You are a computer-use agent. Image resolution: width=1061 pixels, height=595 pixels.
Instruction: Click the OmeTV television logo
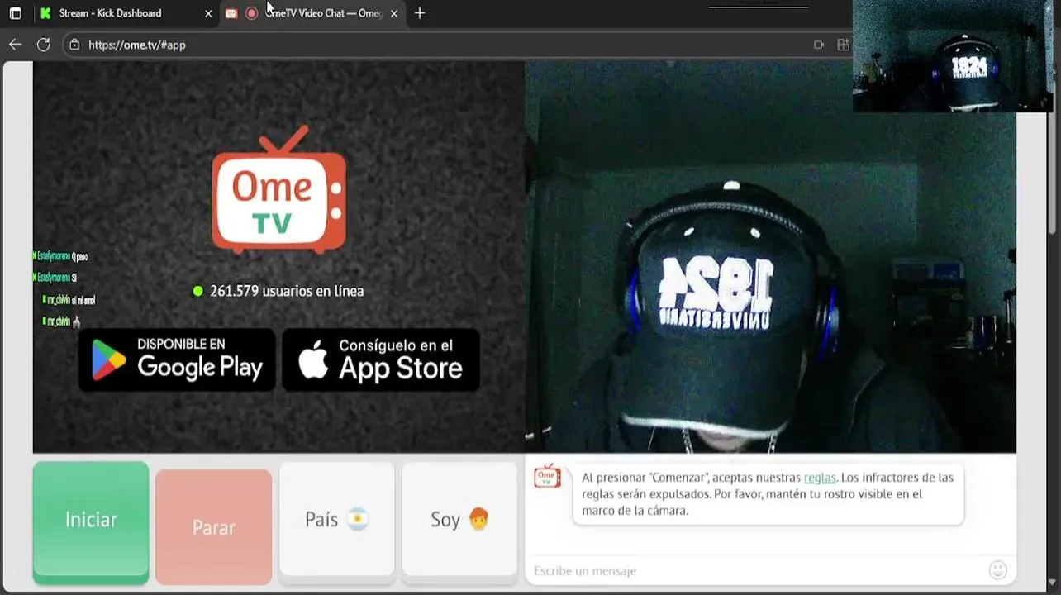[278, 190]
